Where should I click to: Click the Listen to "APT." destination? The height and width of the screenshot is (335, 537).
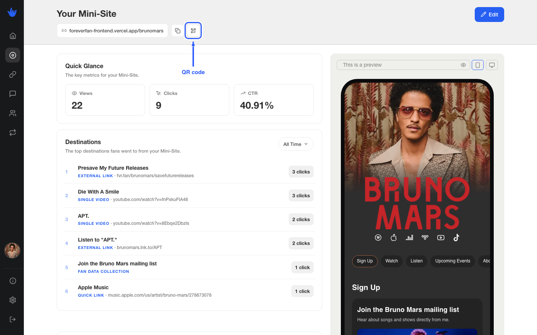tap(189, 243)
